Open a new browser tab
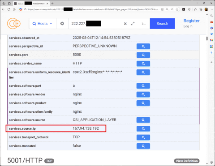This screenshot has width=215, height=166. 52,3
